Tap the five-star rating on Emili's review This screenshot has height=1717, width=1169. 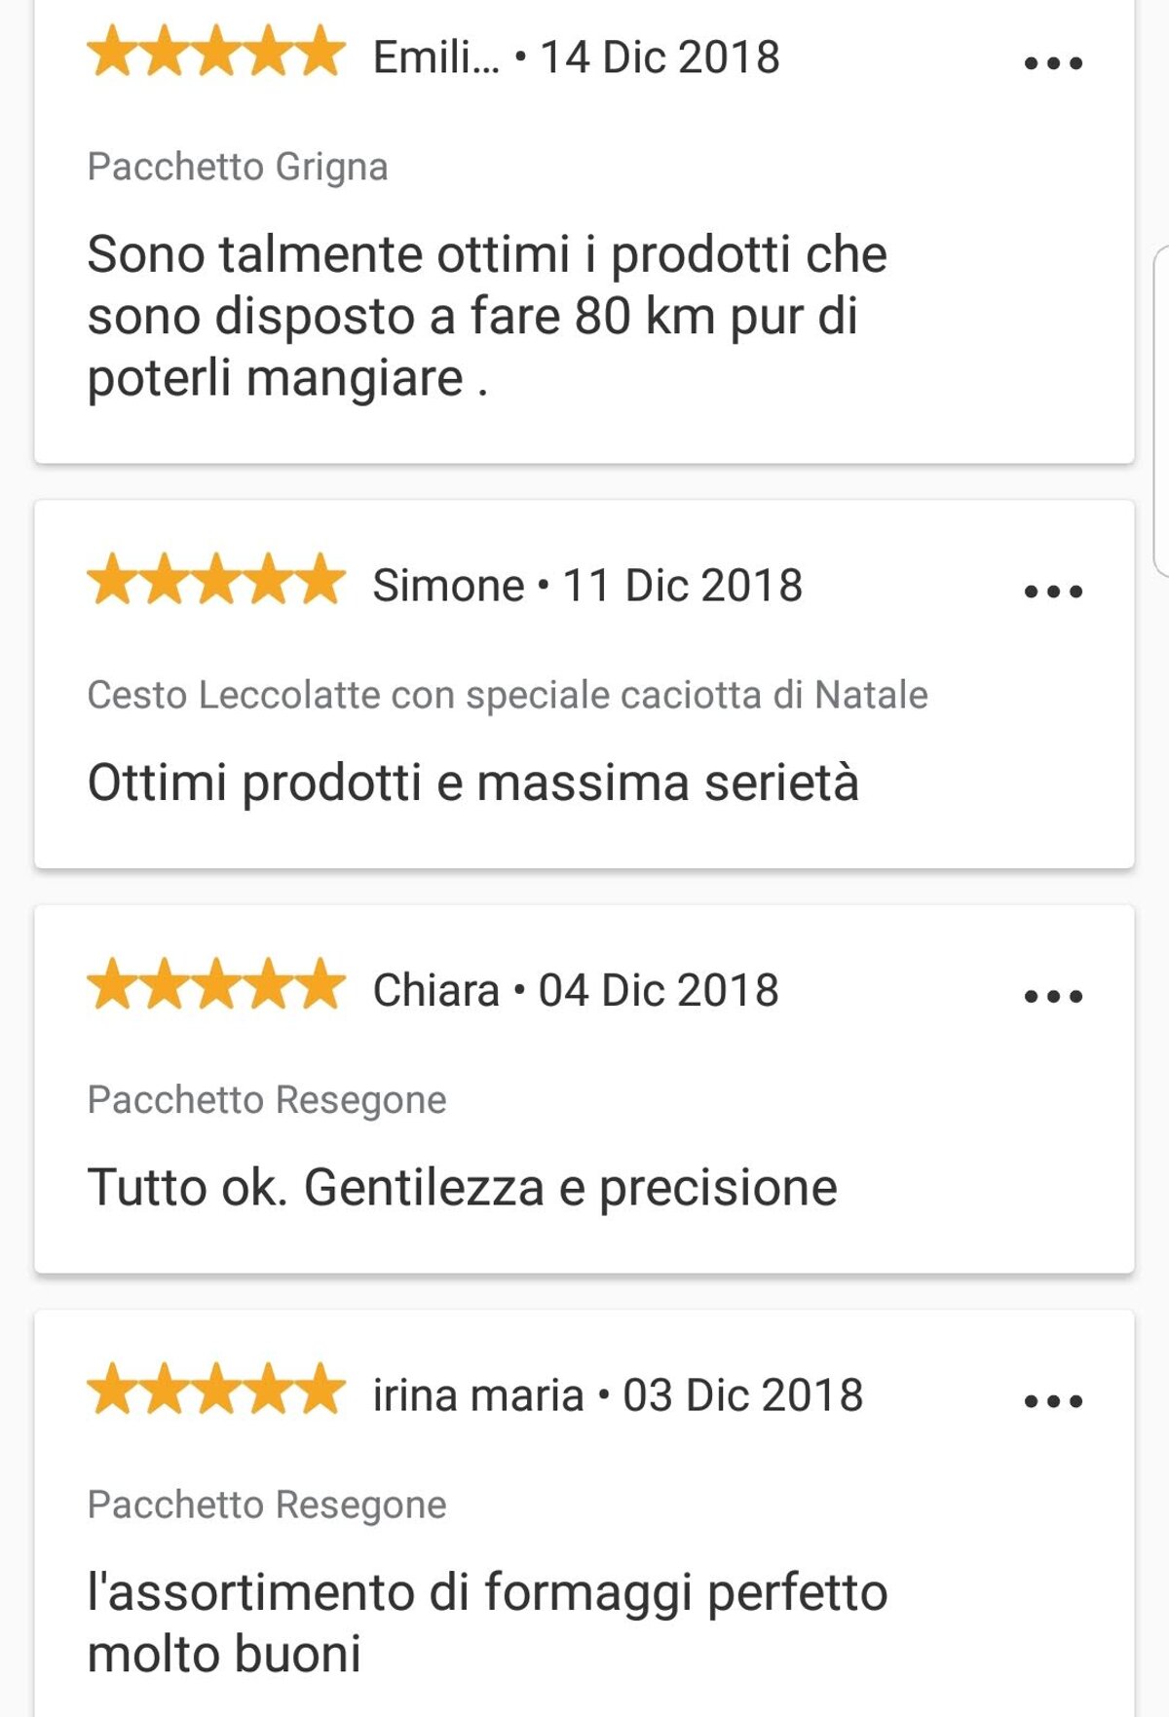(x=215, y=53)
